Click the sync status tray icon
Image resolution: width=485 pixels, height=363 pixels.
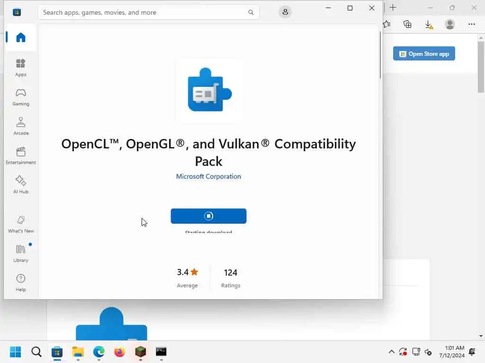(x=403, y=352)
